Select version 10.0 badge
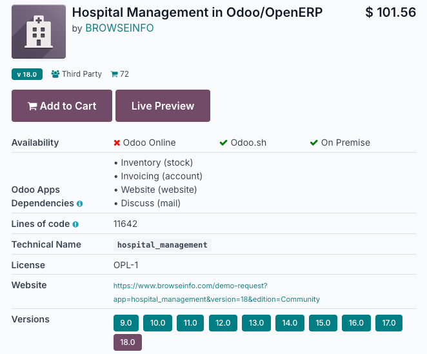Screen dimensions: 427x354 [157, 323]
